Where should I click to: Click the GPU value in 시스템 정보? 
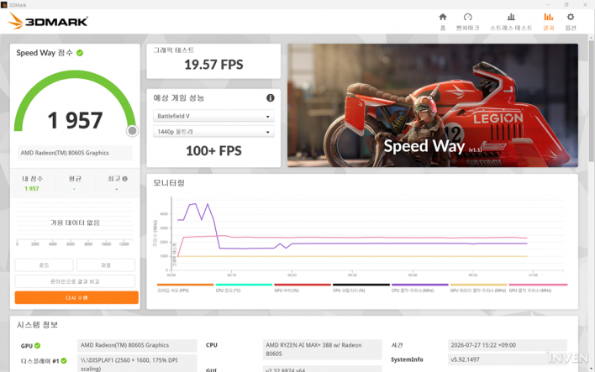point(137,345)
